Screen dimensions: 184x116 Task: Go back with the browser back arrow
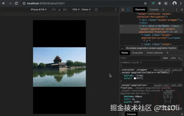(4, 3)
